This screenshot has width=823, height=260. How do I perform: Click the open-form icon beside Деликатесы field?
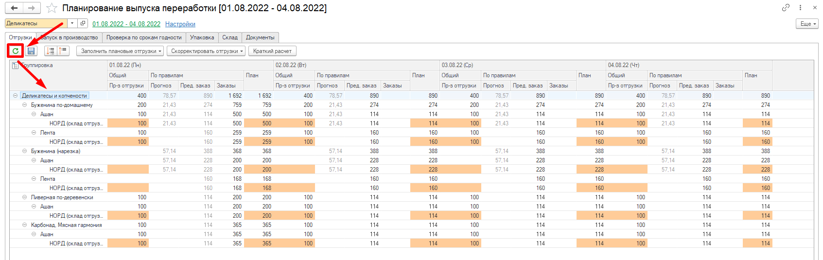[x=83, y=23]
